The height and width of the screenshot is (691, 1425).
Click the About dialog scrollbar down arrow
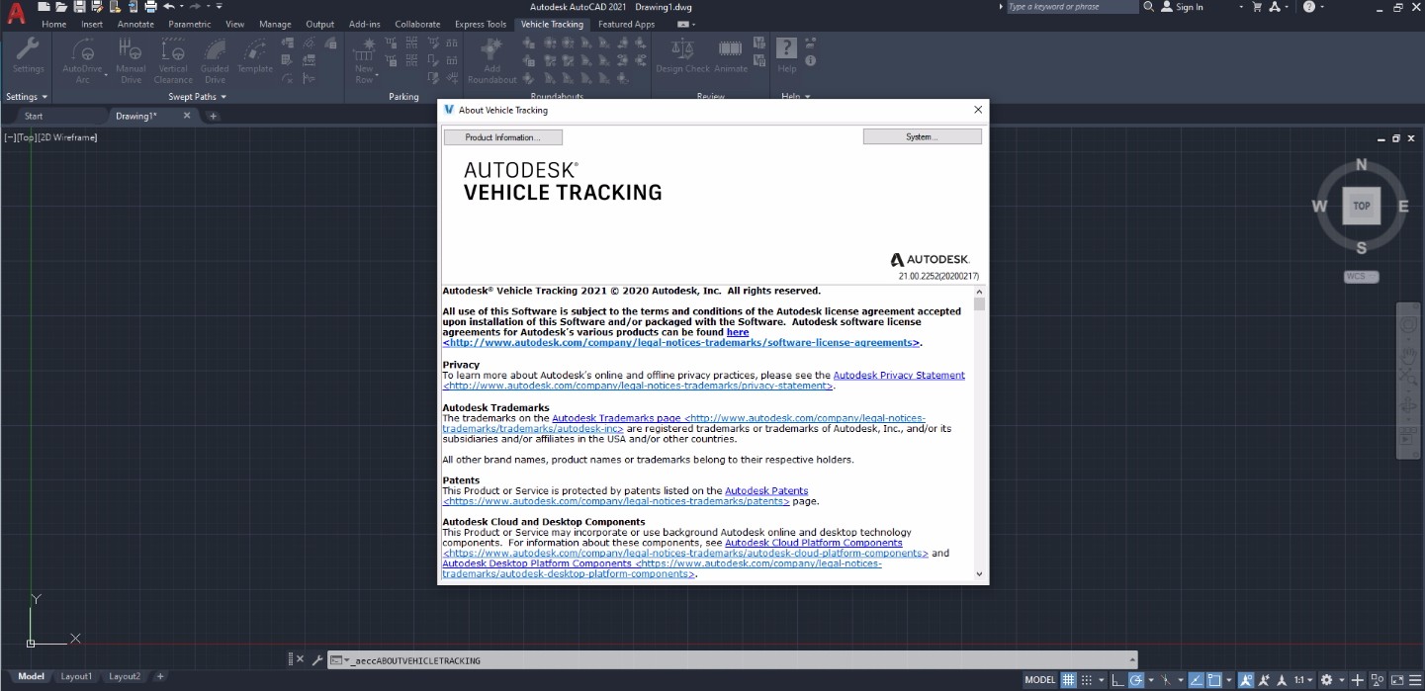pyautogui.click(x=979, y=573)
